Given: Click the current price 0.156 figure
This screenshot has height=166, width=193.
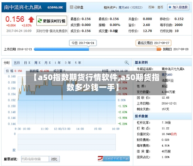Looking at the screenshot, I should pos(15,19).
